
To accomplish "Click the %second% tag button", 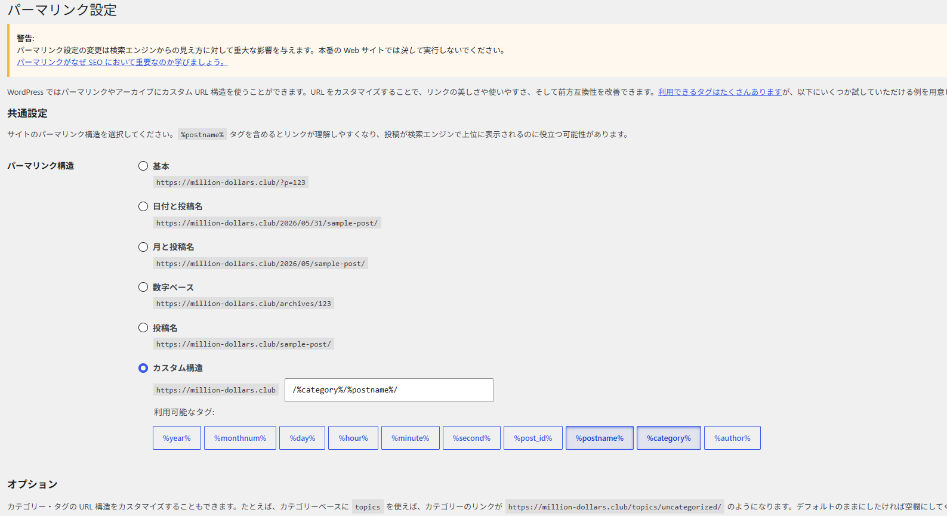I will pos(471,438).
